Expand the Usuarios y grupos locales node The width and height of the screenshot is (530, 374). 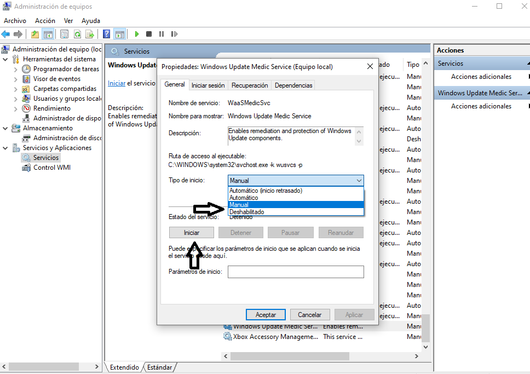[x=15, y=99]
